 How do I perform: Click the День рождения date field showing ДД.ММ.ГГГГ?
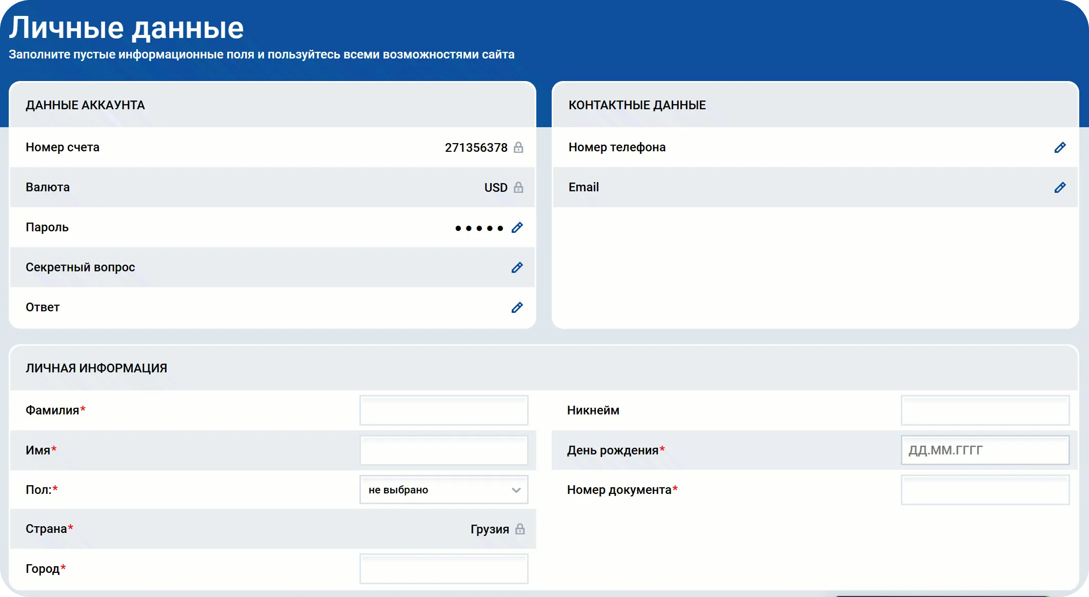[x=984, y=450]
